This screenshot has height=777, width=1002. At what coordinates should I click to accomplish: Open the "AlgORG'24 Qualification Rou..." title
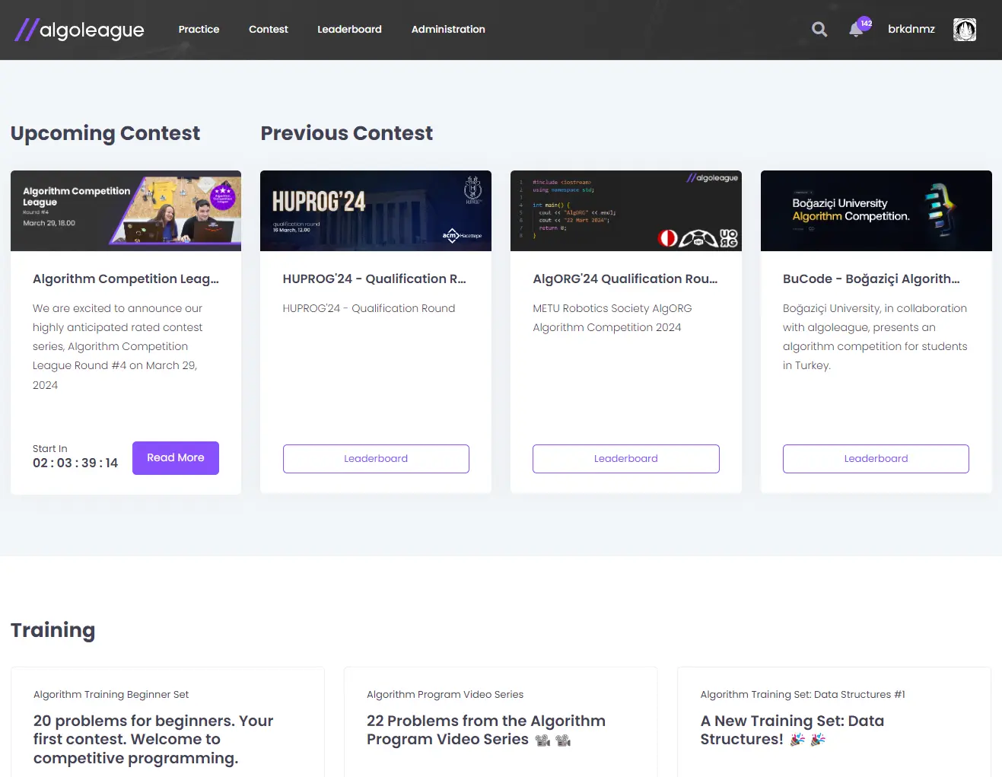[625, 279]
